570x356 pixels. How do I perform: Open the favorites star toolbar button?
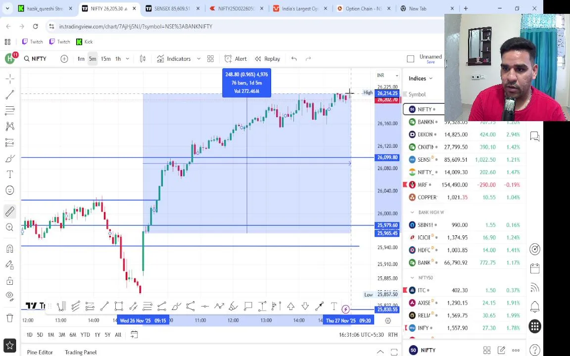(10, 345)
